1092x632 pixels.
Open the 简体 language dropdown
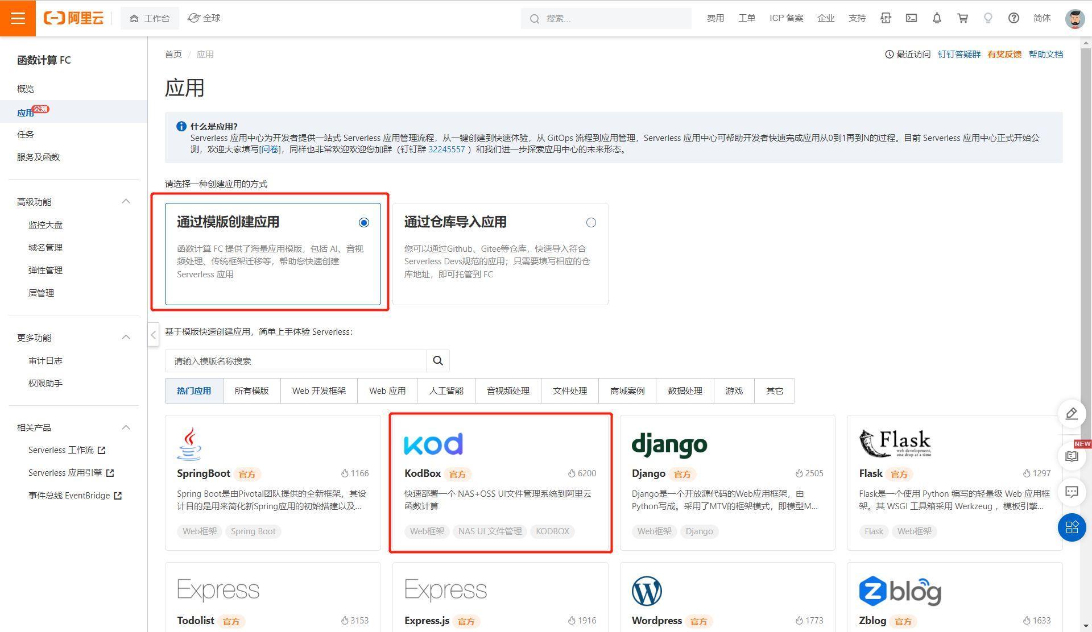(x=1041, y=18)
